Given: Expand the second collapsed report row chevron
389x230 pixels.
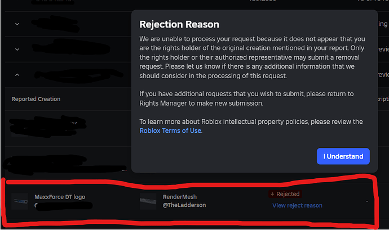Looking at the screenshot, I should (17, 49).
